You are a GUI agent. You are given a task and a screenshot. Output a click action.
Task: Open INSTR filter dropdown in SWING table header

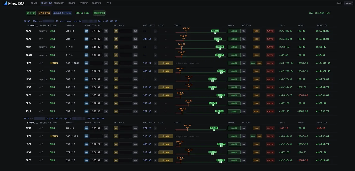tap(44, 25)
